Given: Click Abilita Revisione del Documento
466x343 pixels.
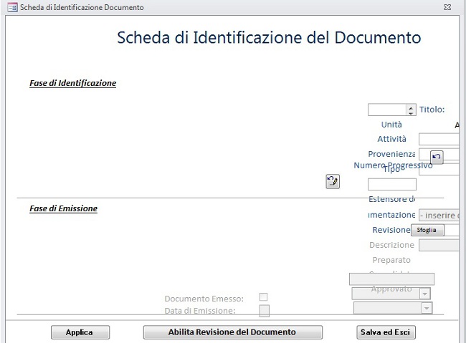Looking at the screenshot, I should click(x=232, y=332).
